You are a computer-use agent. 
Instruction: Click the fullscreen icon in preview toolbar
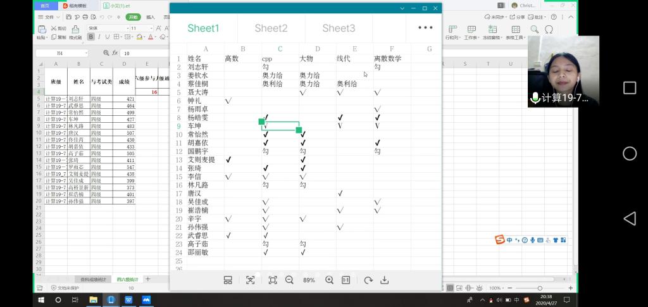pos(273,280)
